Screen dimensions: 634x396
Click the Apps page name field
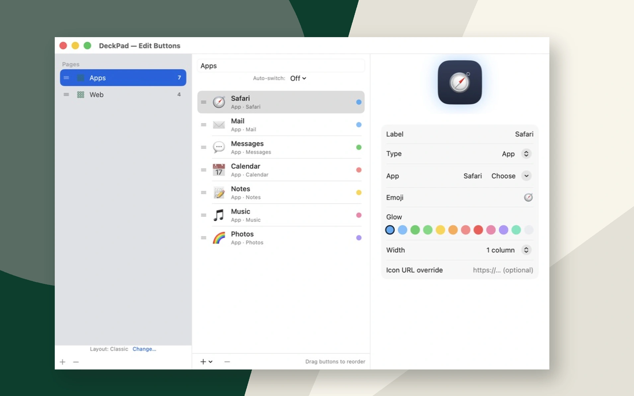click(281, 66)
